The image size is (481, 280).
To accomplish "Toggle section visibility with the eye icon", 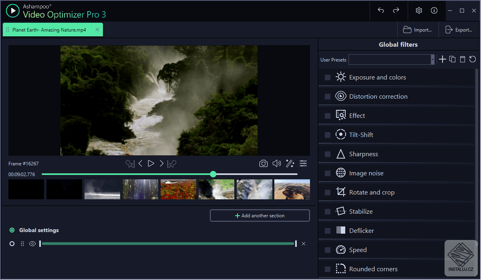I will 32,244.
